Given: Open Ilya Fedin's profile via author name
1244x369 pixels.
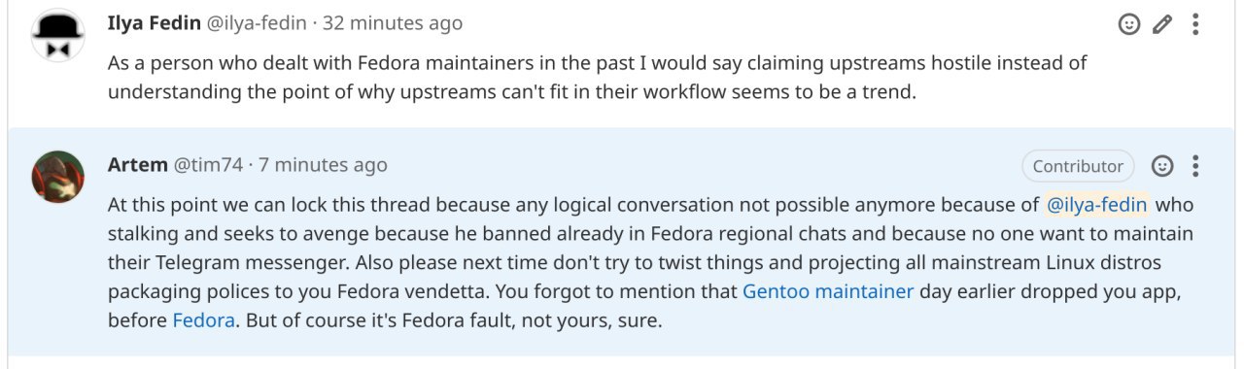Looking at the screenshot, I should 154,22.
